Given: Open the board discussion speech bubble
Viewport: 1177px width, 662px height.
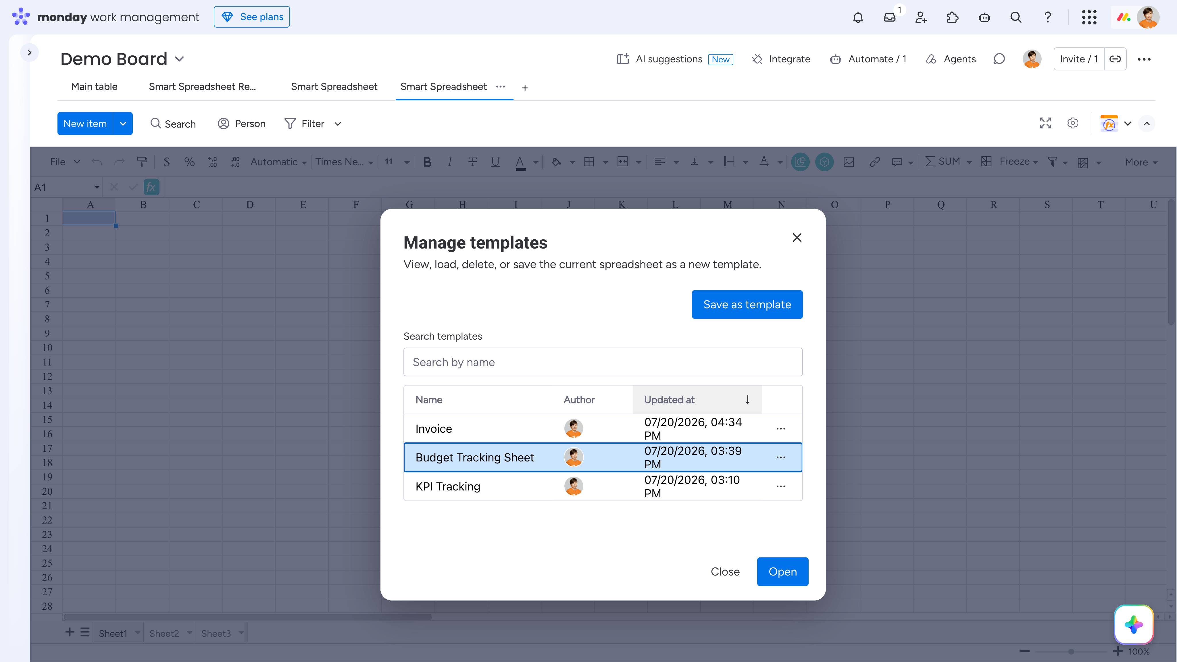Looking at the screenshot, I should [x=999, y=59].
